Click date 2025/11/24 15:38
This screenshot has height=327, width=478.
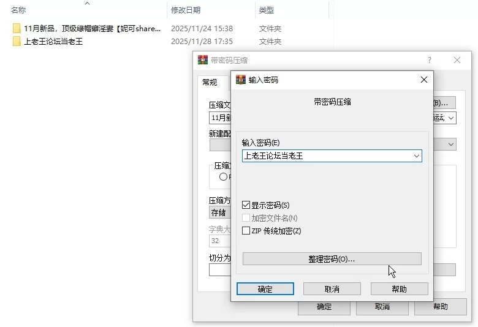point(202,28)
